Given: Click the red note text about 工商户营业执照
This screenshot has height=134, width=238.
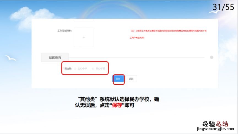Looking at the screenshot, I should click(x=168, y=34).
